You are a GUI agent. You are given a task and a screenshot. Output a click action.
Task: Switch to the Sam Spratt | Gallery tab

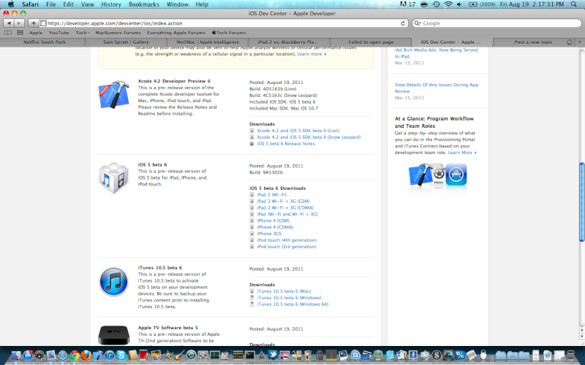click(126, 42)
